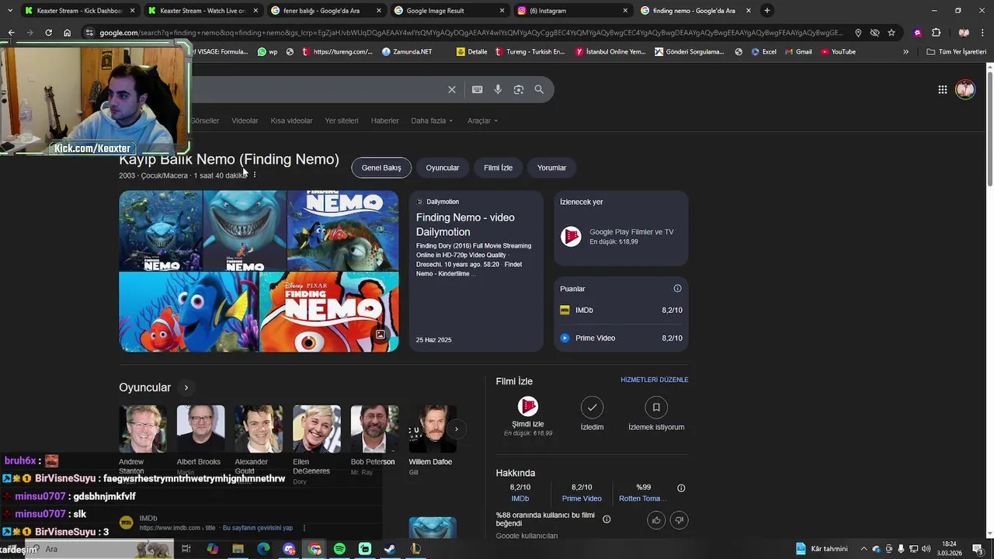Open the Finding Nemo Dailymotion video link

click(x=465, y=224)
